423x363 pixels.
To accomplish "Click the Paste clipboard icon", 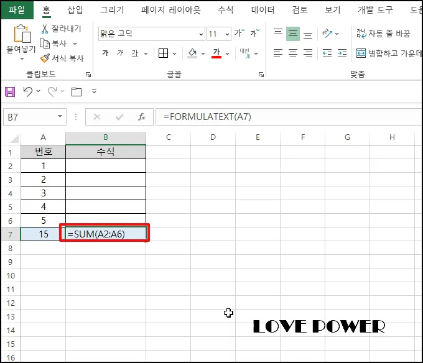I will point(22,34).
